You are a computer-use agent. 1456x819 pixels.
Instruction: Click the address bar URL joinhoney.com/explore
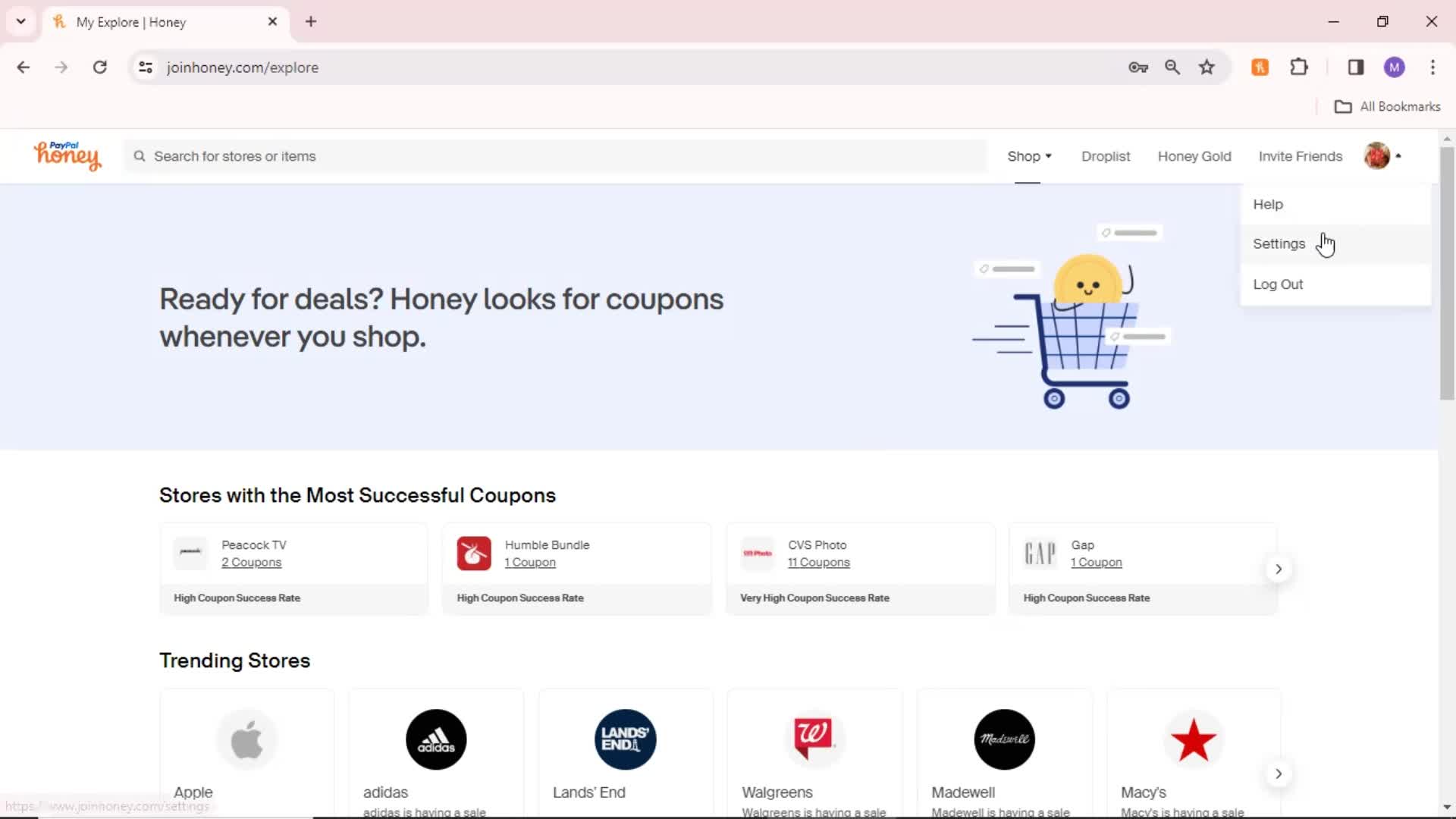click(x=243, y=67)
